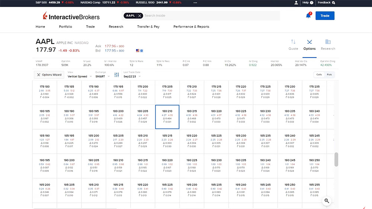Launch the Options Wizard
372x209 pixels.
point(49,75)
